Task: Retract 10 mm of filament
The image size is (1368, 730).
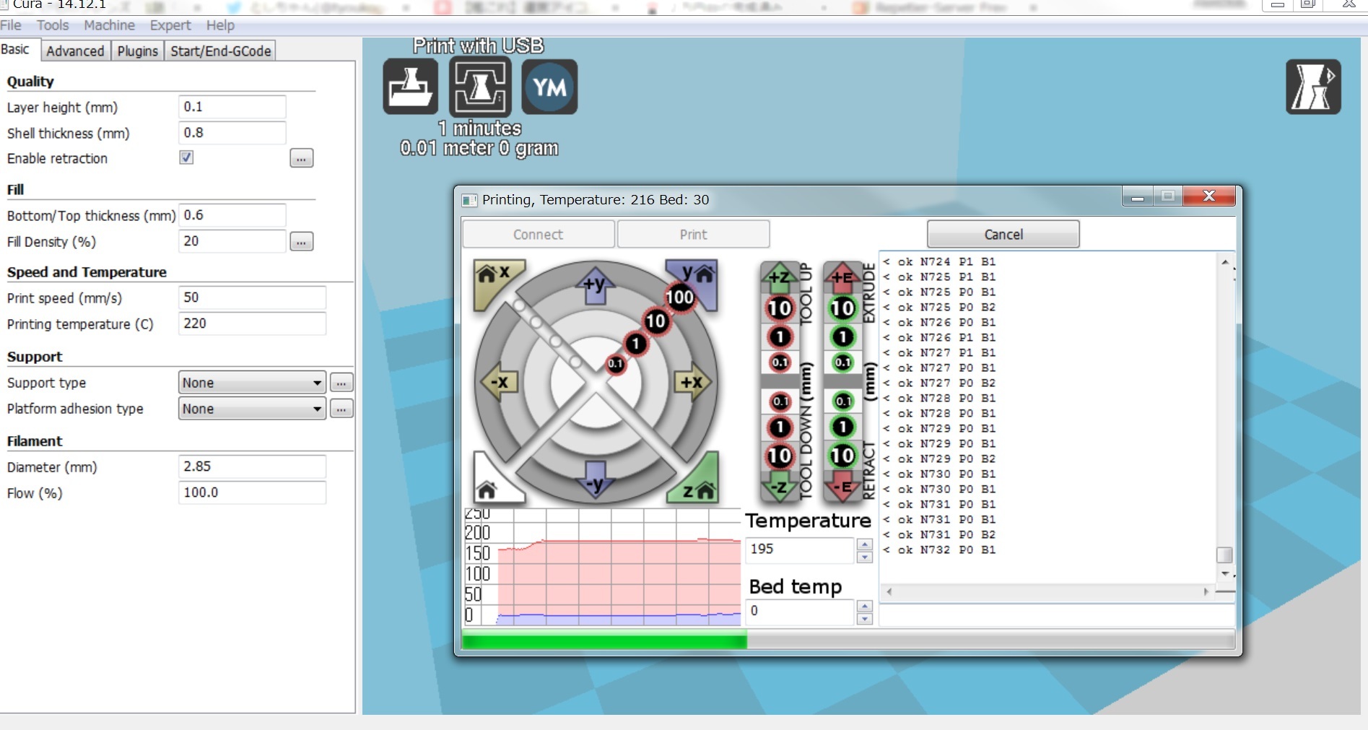Action: click(x=842, y=456)
